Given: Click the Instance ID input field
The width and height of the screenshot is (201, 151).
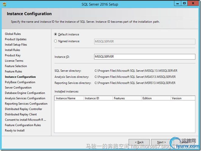Looking at the screenshot, I should 145,57.
